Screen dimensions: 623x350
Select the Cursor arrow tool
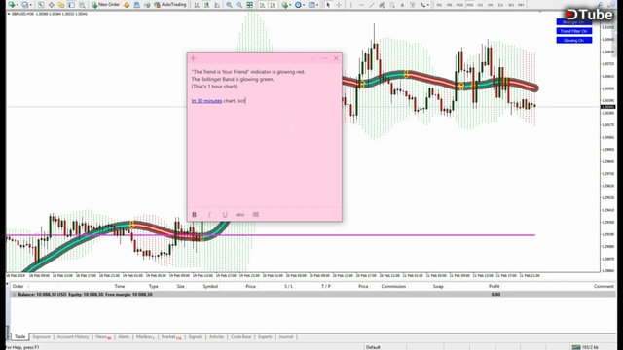click(328, 5)
